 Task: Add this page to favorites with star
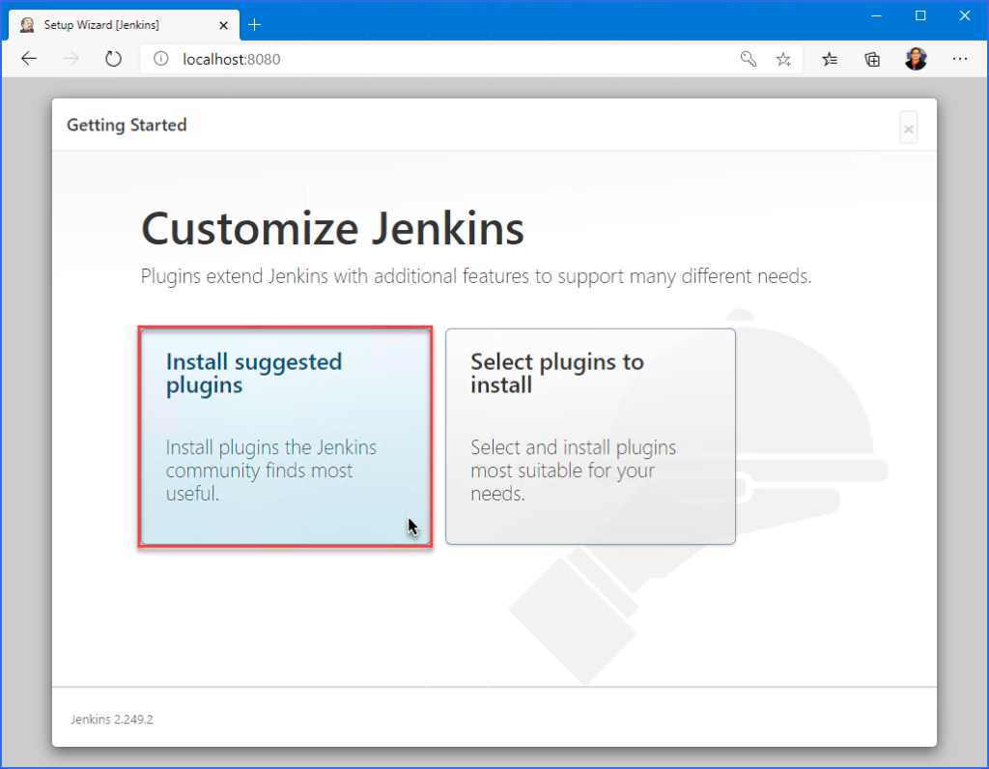[782, 59]
